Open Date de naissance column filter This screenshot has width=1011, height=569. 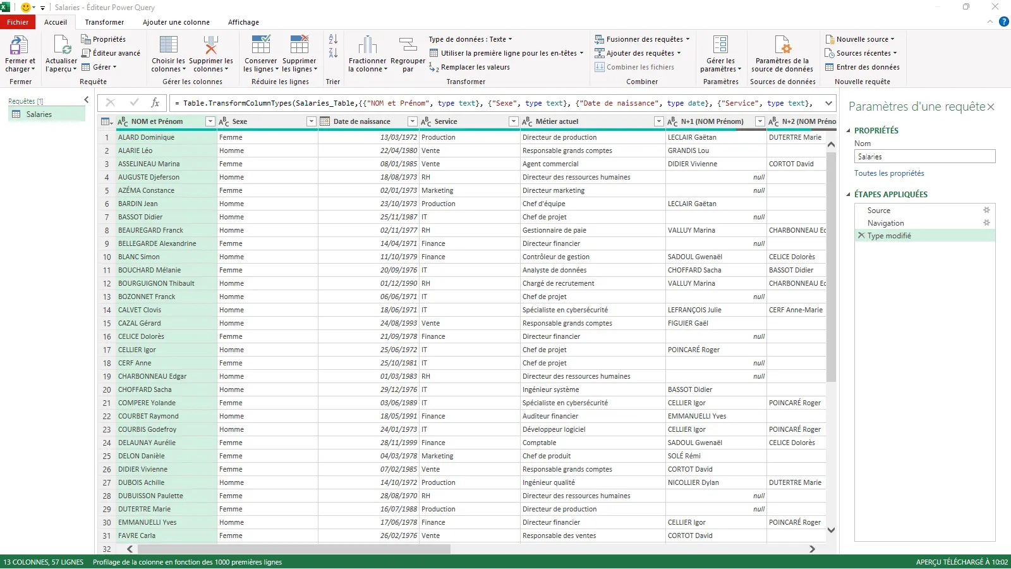413,121
